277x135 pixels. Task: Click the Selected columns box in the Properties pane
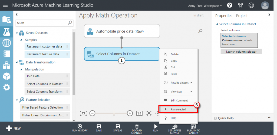239,40
